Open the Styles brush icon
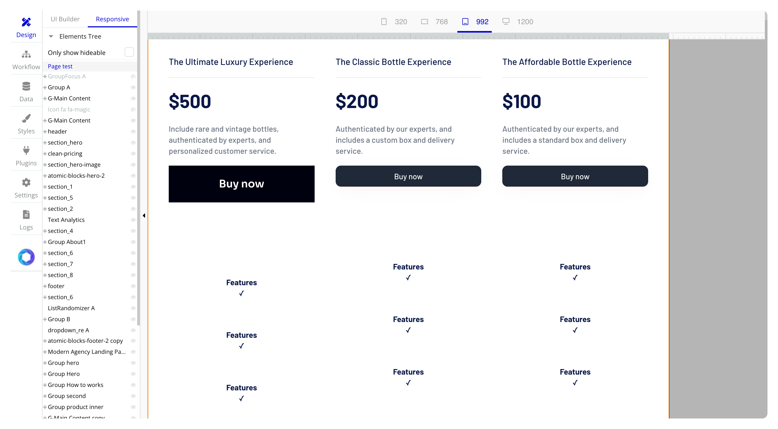The width and height of the screenshot is (778, 429). [x=26, y=119]
